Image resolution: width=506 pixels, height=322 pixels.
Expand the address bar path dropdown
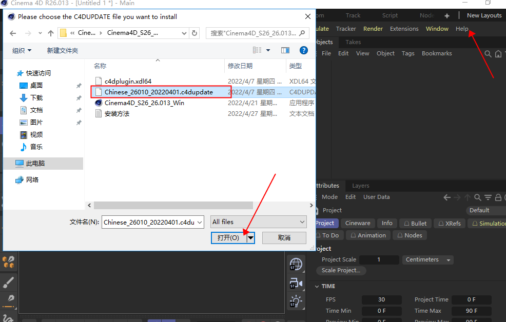[184, 33]
